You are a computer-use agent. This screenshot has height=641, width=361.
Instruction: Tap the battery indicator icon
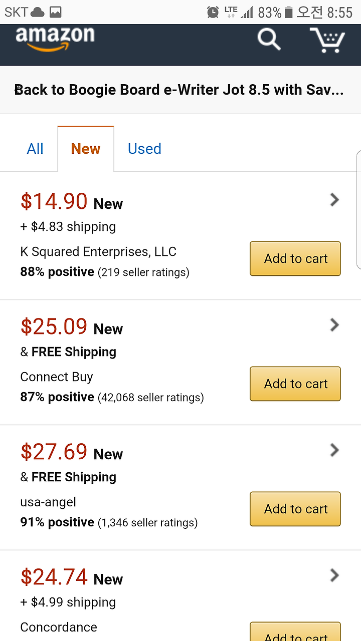(288, 12)
